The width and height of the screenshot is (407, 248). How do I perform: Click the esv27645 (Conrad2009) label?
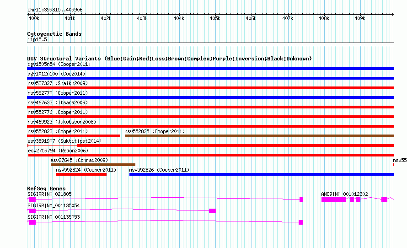pos(79,160)
